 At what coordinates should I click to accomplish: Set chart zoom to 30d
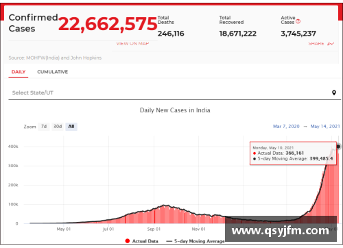pyautogui.click(x=58, y=127)
